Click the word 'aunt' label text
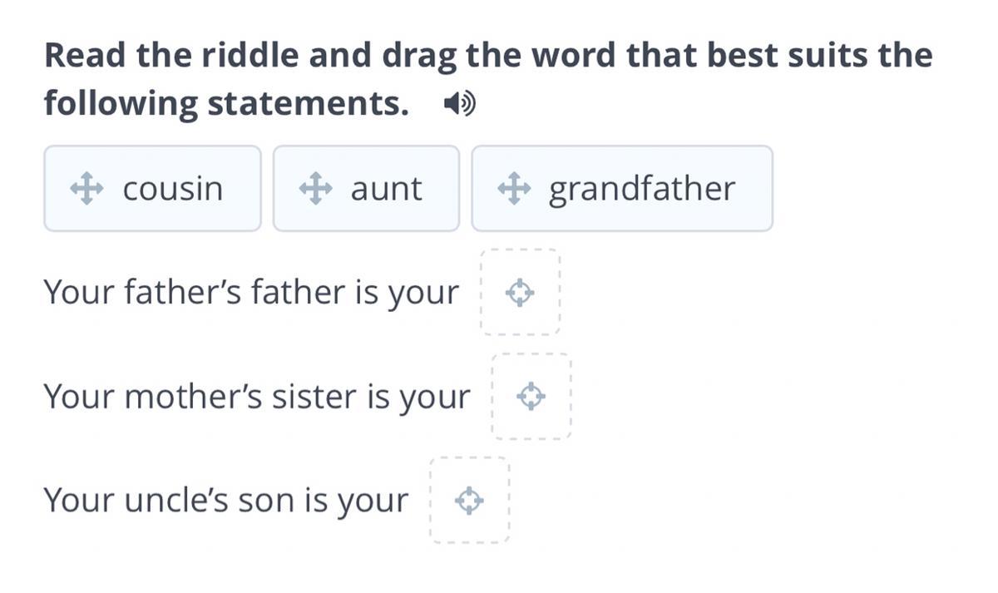The image size is (998, 593). [x=386, y=189]
